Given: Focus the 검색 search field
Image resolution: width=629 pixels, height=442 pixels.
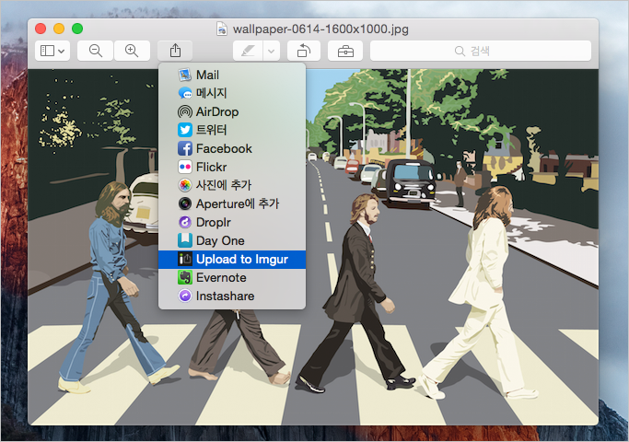Looking at the screenshot, I should pyautogui.click(x=481, y=51).
